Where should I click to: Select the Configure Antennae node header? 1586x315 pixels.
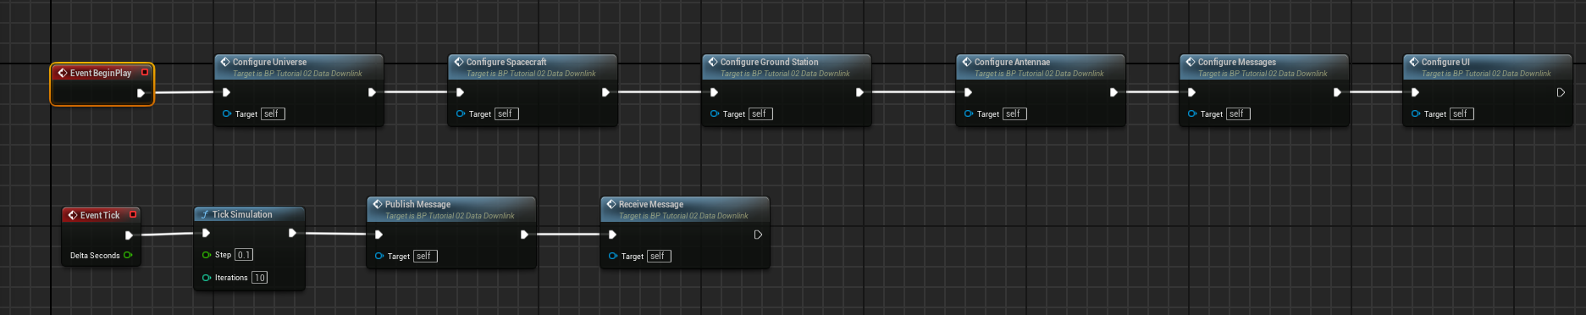(1041, 67)
